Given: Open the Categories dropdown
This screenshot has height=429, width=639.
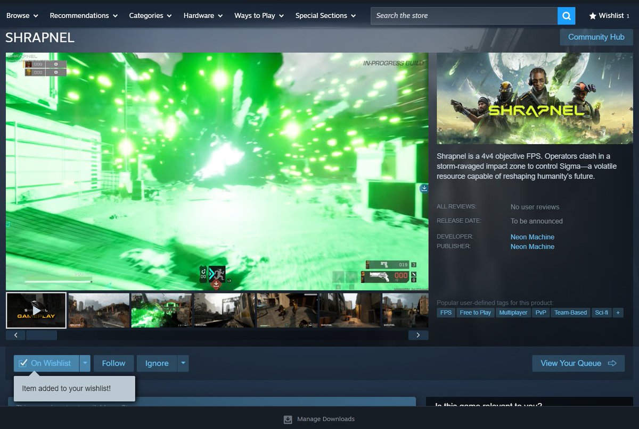Looking at the screenshot, I should (x=151, y=16).
